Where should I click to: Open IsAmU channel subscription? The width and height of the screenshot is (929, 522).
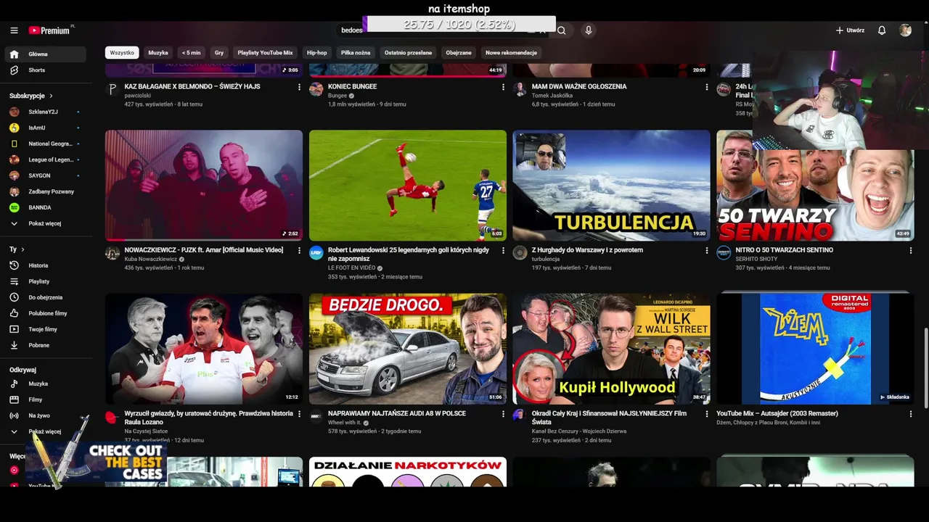pos(45,128)
